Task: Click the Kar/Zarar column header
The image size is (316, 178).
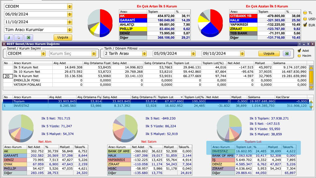Action: [x=291, y=97]
